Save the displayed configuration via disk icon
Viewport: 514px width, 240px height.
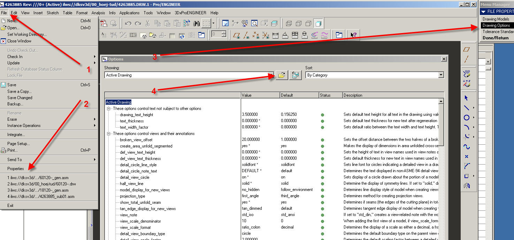point(295,75)
